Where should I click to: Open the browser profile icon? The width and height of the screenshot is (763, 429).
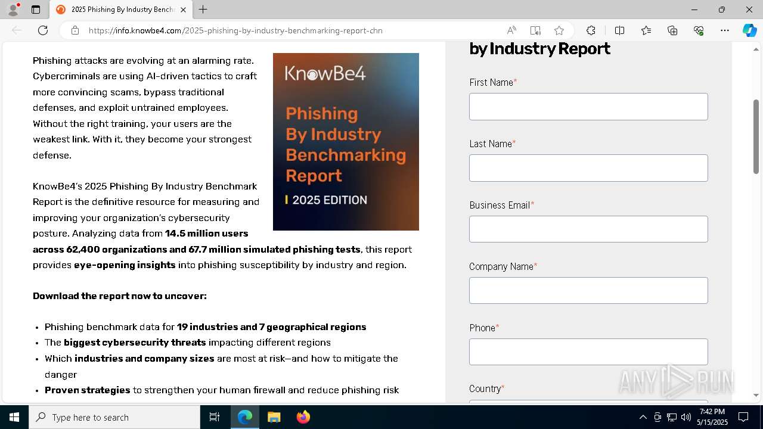(13, 10)
